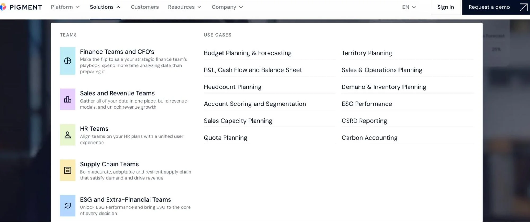Viewport: 530px width, 222px height.
Task: Open Quota Planning link
Action: pos(225,138)
